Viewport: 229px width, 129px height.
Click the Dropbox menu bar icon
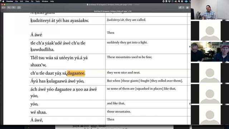pyautogui.click(x=169, y=1)
